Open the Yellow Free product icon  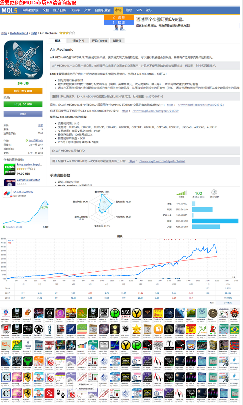pyautogui.click(x=136, y=313)
